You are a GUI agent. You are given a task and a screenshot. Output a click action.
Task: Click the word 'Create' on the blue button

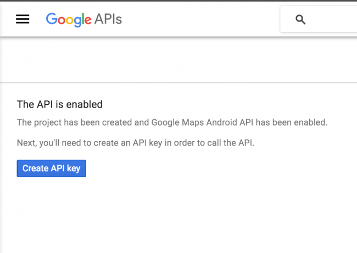pyautogui.click(x=35, y=168)
